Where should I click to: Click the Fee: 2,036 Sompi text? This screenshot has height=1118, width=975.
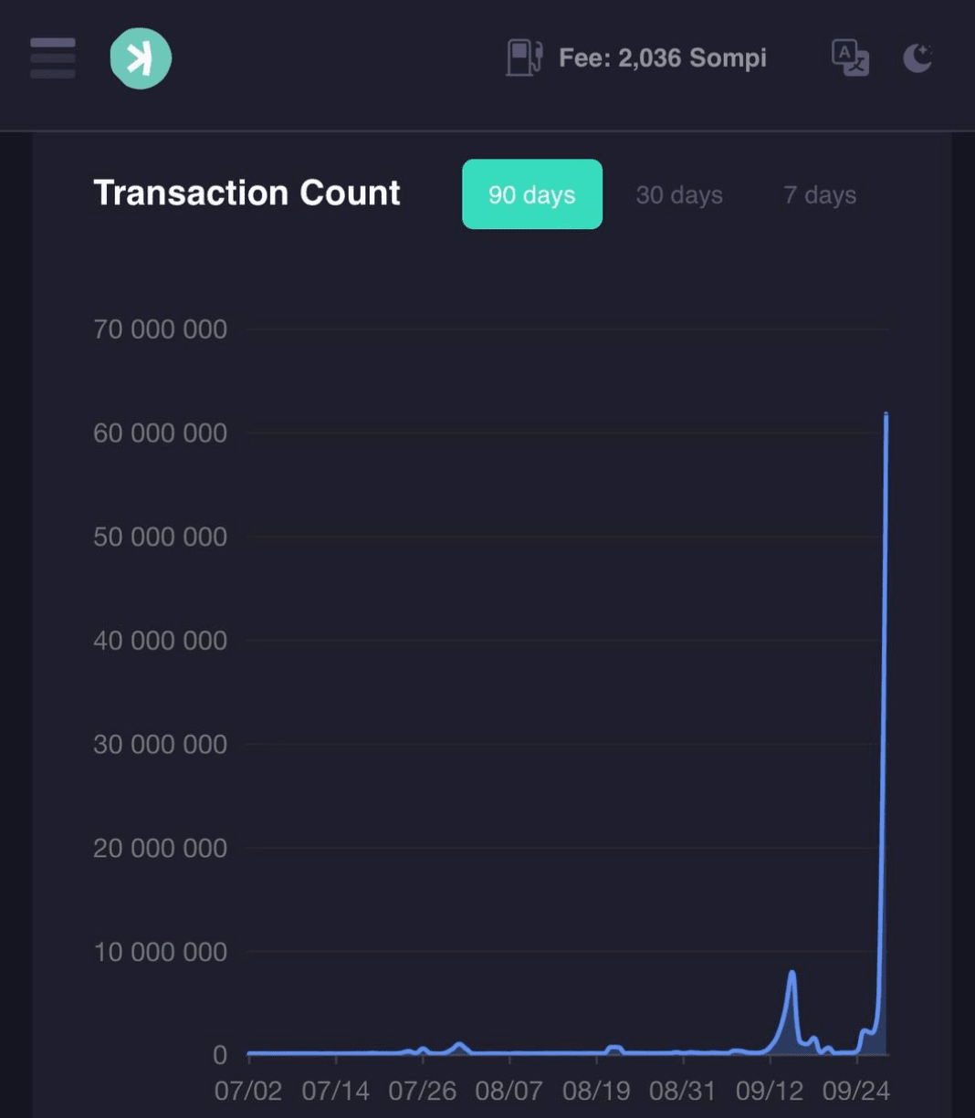pos(663,58)
